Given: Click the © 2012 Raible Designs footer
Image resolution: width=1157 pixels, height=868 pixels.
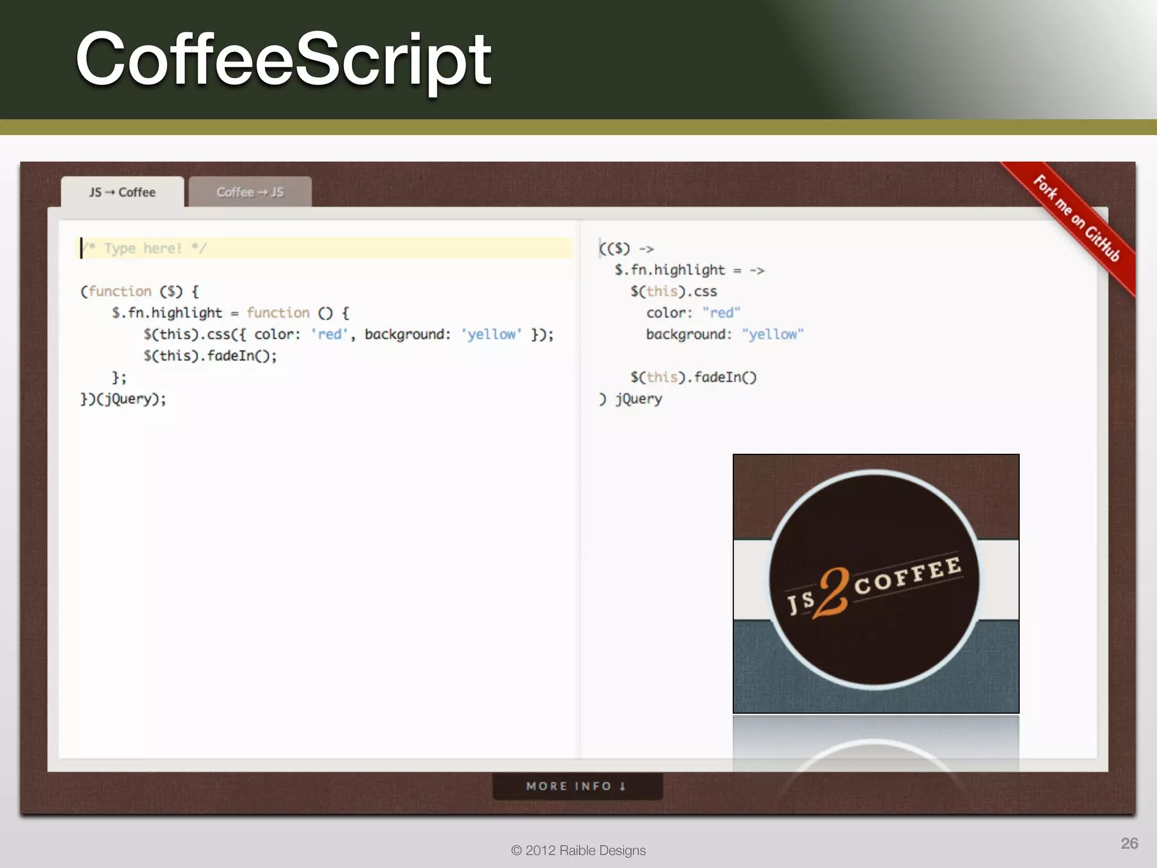Looking at the screenshot, I should click(578, 850).
